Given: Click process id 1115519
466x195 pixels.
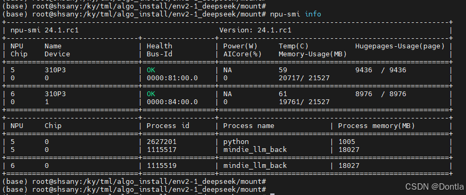Looking at the screenshot, I should pos(162,165).
